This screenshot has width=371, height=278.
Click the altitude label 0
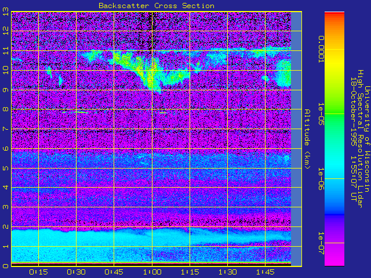point(5,266)
